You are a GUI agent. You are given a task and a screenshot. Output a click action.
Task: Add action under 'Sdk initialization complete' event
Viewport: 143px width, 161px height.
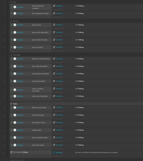(x=58, y=9)
